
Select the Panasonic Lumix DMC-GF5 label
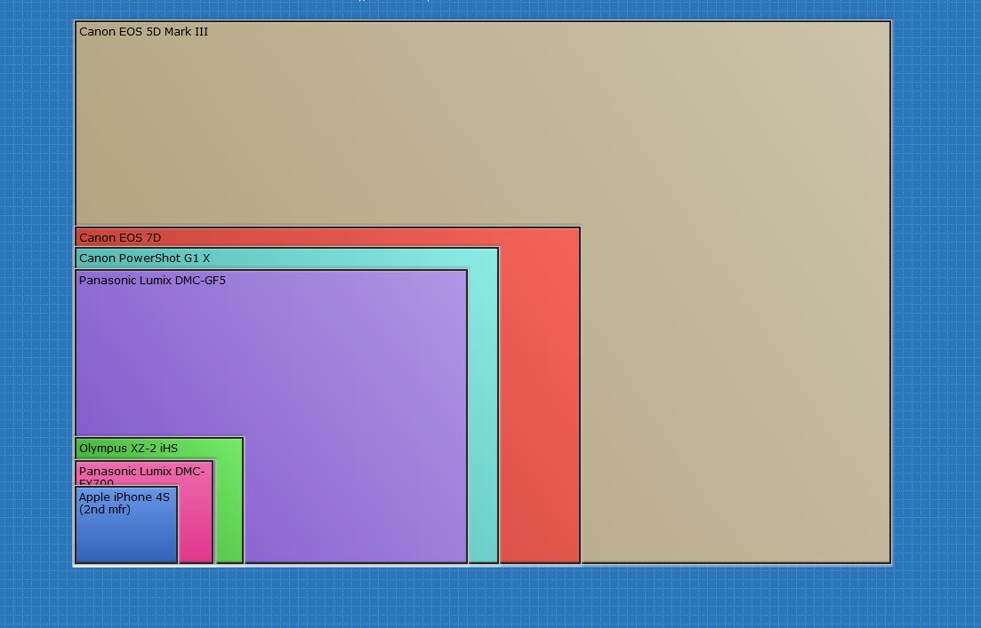[x=152, y=281]
